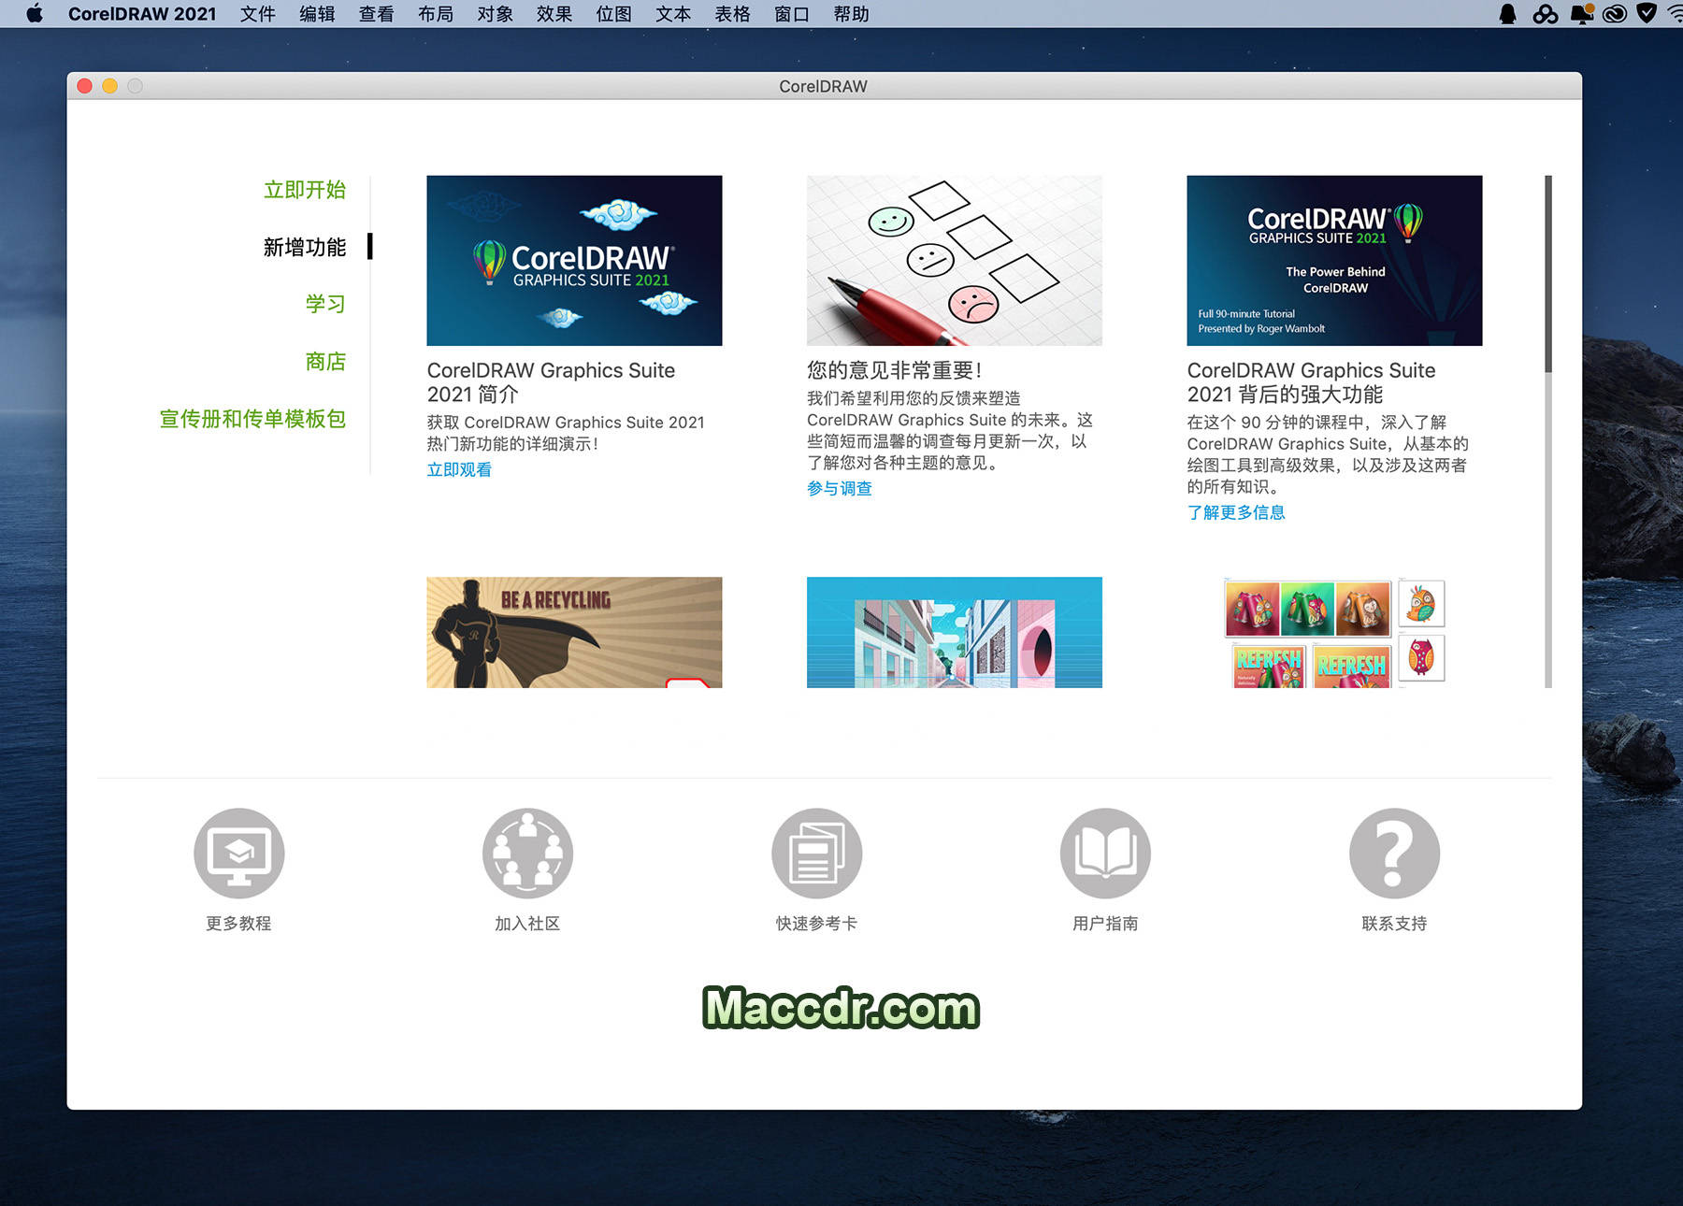
Task: Open the CorelDRAW Graphics Suite 2021 intro thumbnail
Action: (x=574, y=261)
